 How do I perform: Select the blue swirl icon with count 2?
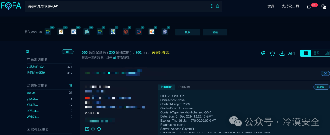coord(139,32)
